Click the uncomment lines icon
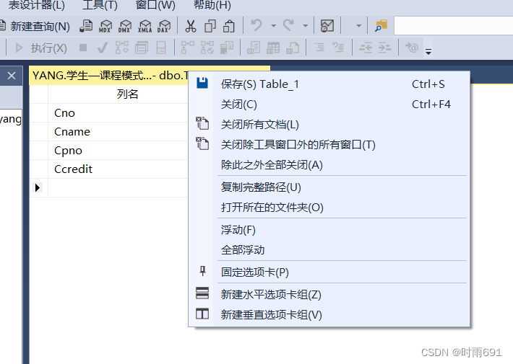This screenshot has width=513, height=364. click(338, 48)
